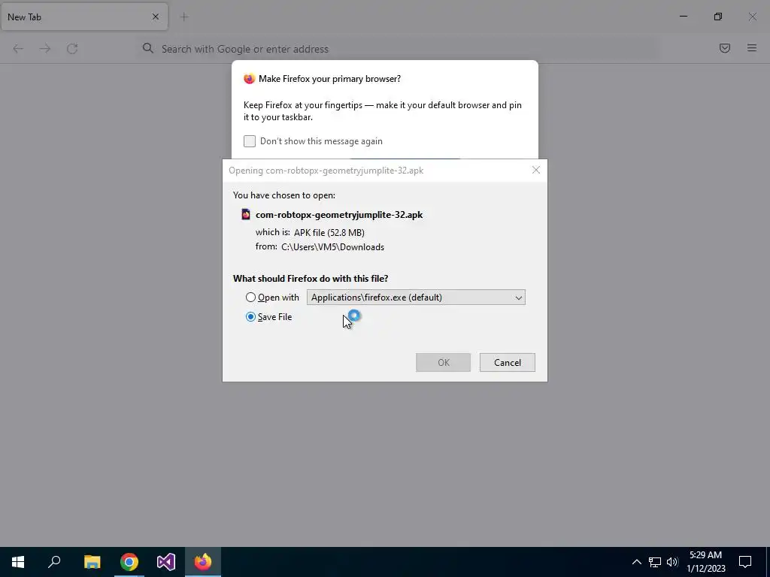Select the Open with radio button

click(250, 298)
